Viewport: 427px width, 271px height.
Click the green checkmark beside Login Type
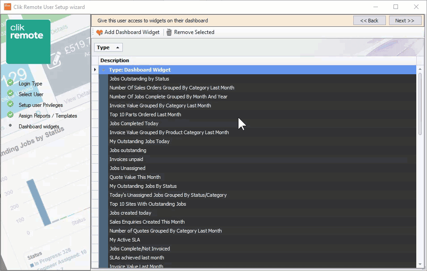[10, 83]
